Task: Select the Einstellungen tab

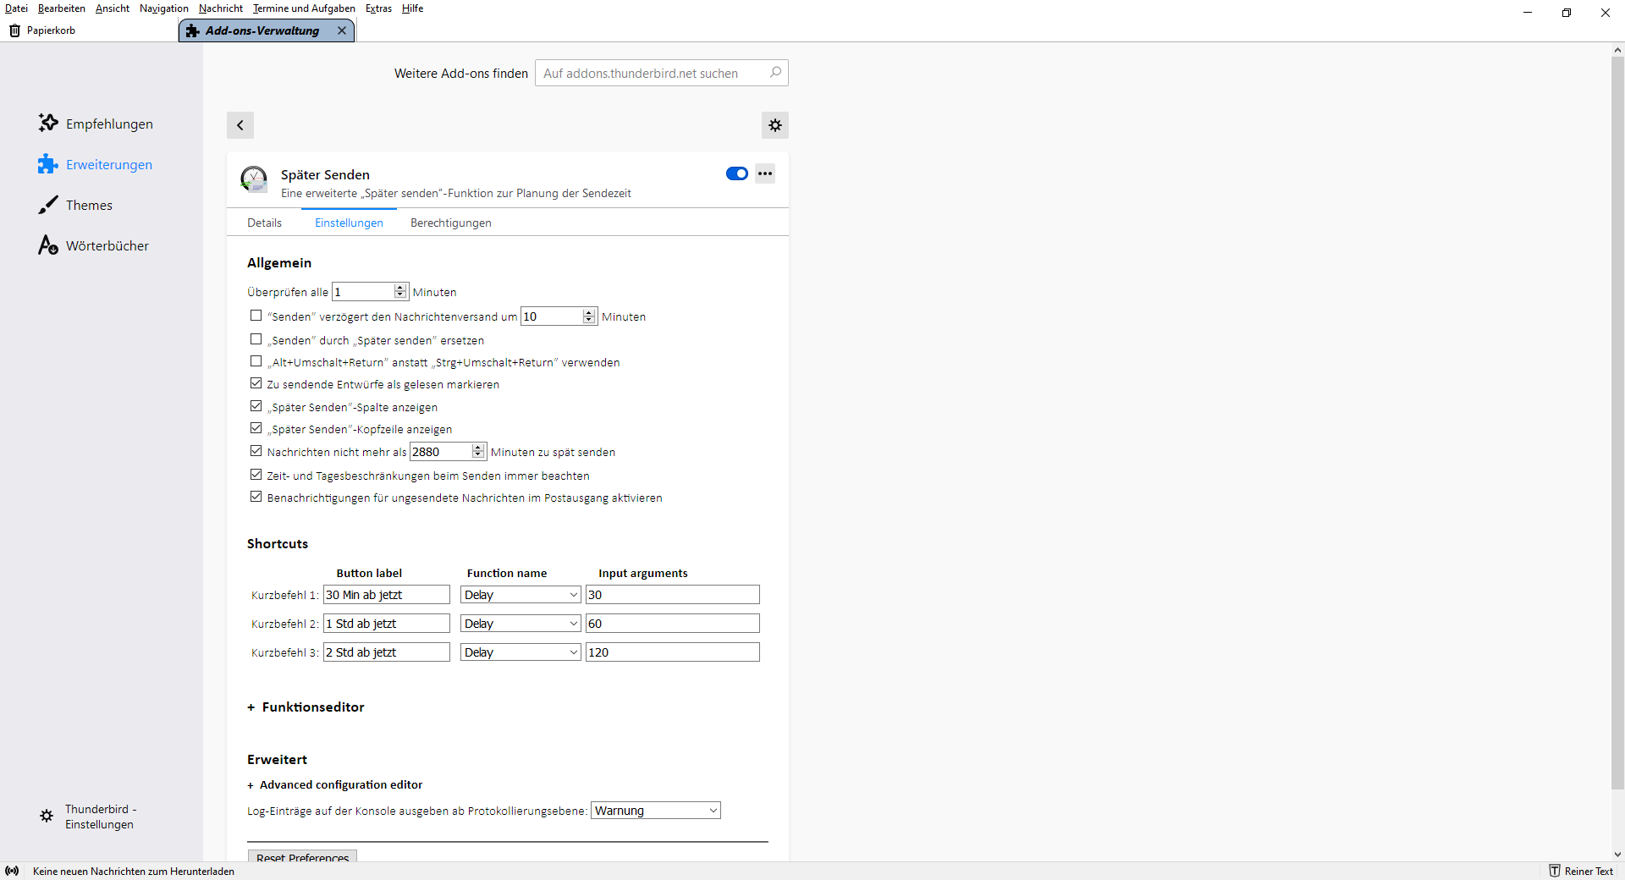Action: [350, 223]
